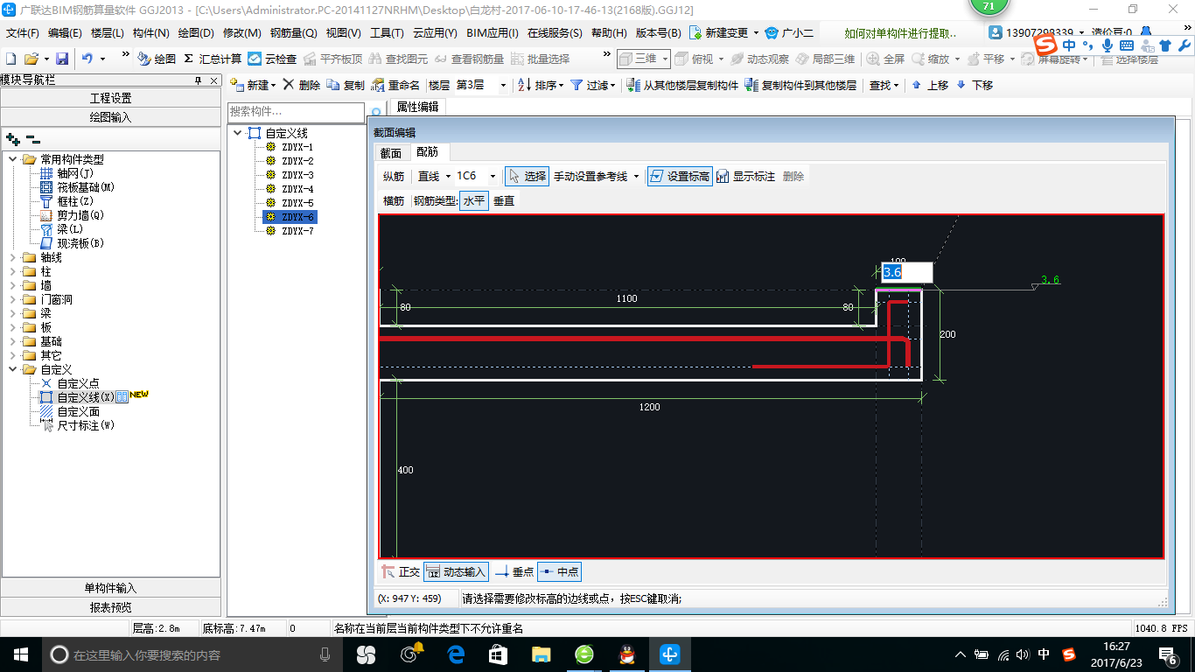The width and height of the screenshot is (1195, 672).
Task: Collapse the 自定义 tree node
Action: pyautogui.click(x=13, y=369)
